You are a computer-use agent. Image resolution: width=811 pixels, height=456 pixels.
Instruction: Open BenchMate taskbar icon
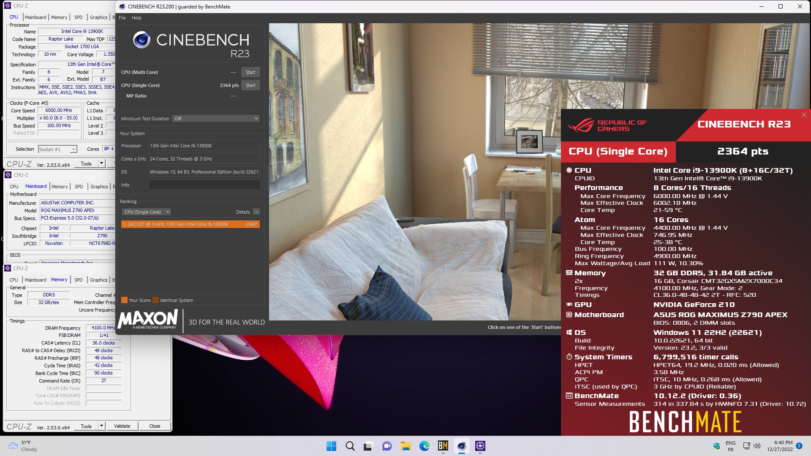click(443, 446)
